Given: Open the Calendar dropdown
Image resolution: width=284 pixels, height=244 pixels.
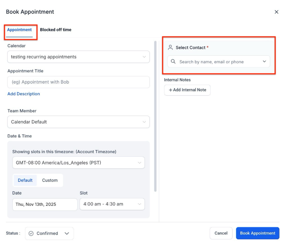Looking at the screenshot, I should [78, 57].
